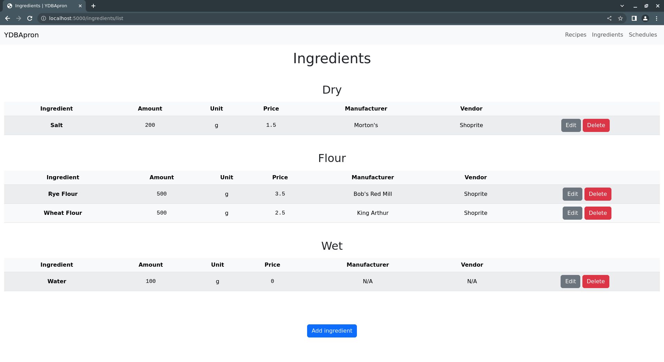Screen dimensions: 664x362
Task: Click the Water name cell
Action: [x=57, y=282]
